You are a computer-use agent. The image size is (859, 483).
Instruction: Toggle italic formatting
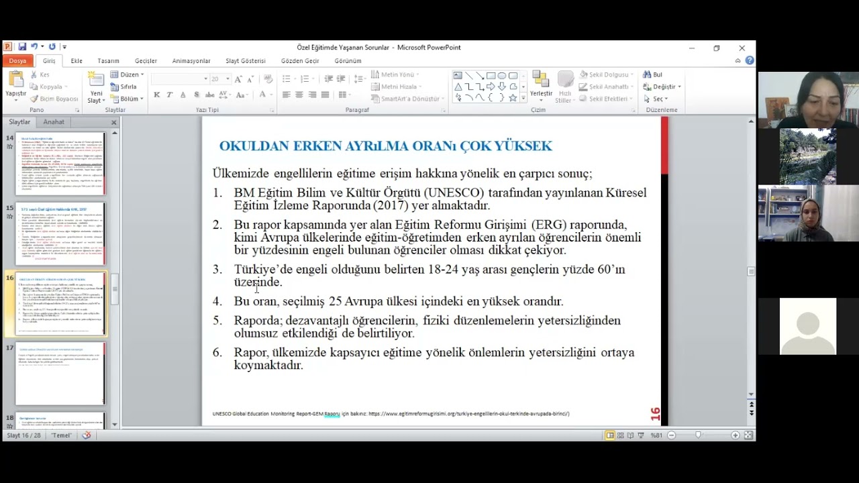tap(169, 95)
